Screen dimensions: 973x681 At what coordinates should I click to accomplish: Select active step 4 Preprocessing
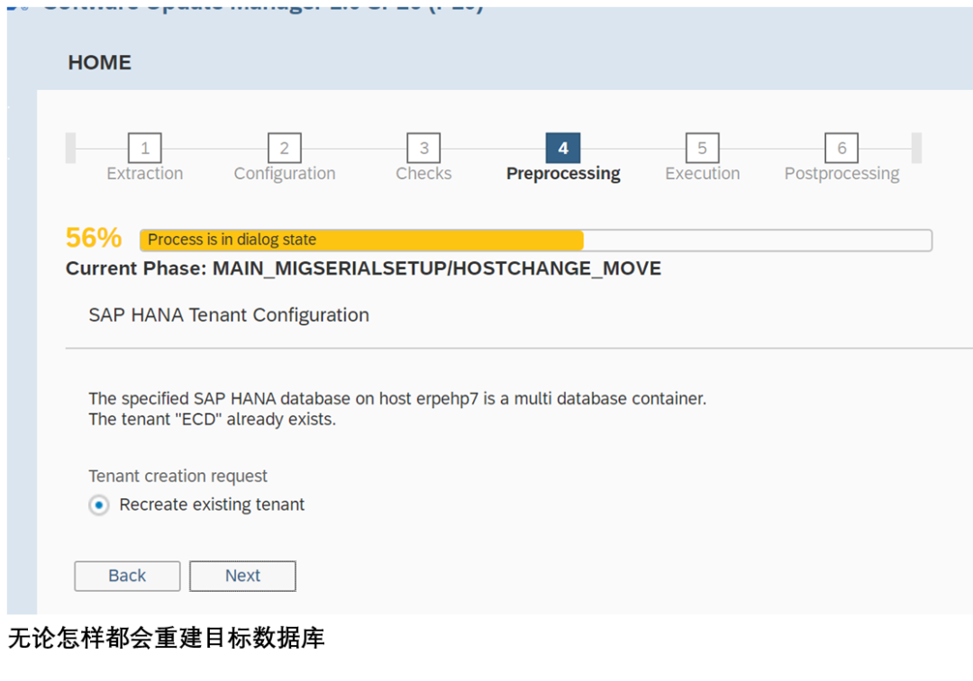[x=563, y=148]
